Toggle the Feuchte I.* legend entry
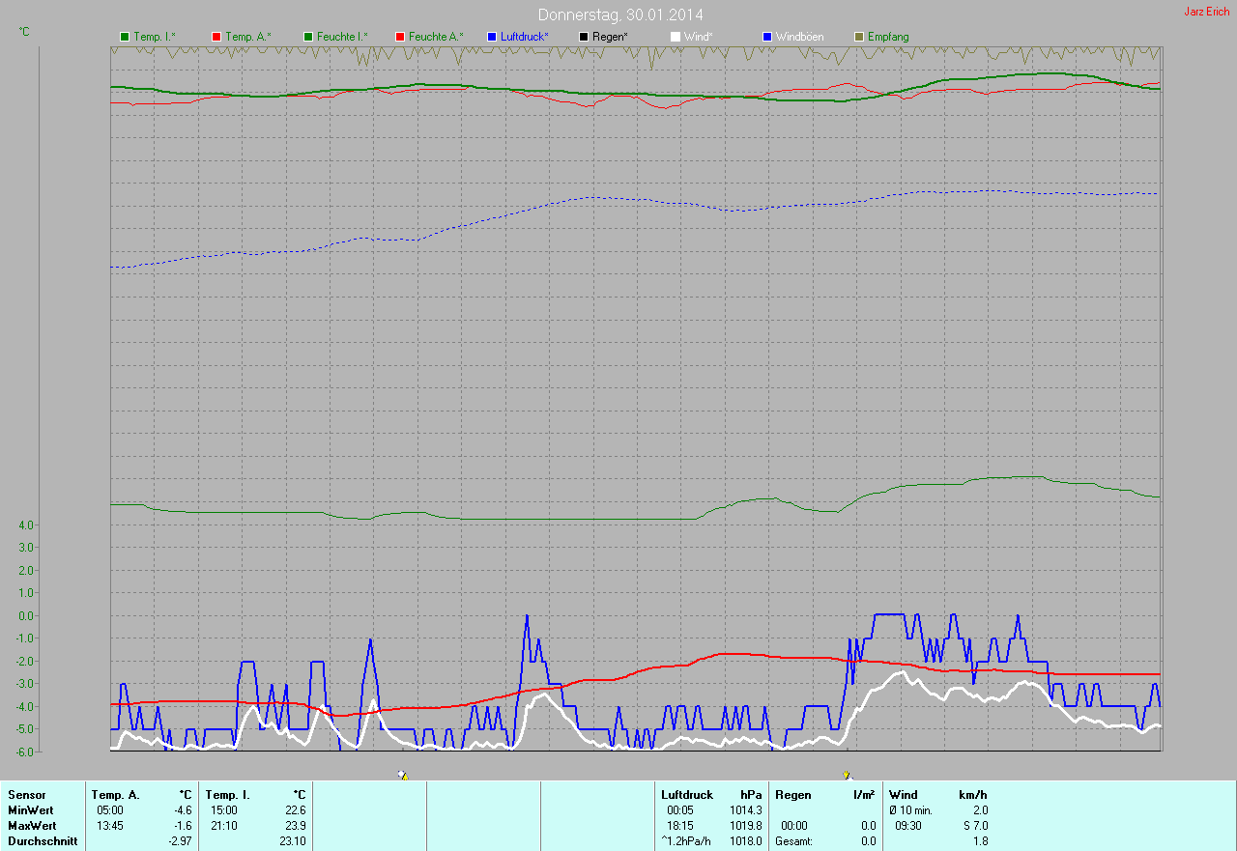The image size is (1237, 851). point(335,37)
